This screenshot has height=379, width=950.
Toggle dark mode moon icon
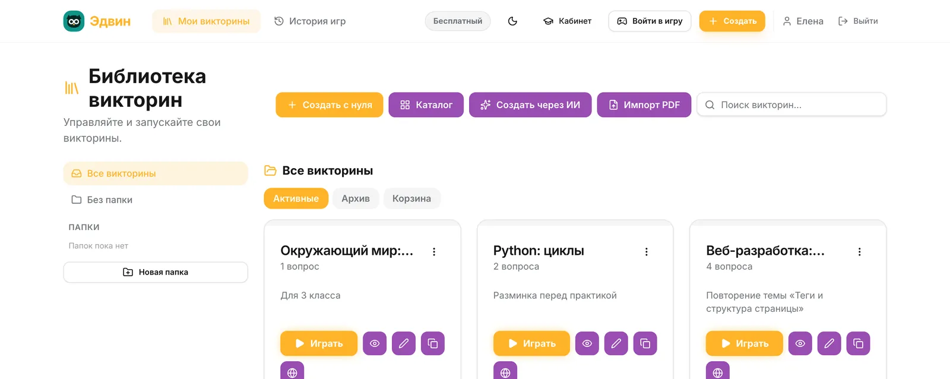pos(513,21)
